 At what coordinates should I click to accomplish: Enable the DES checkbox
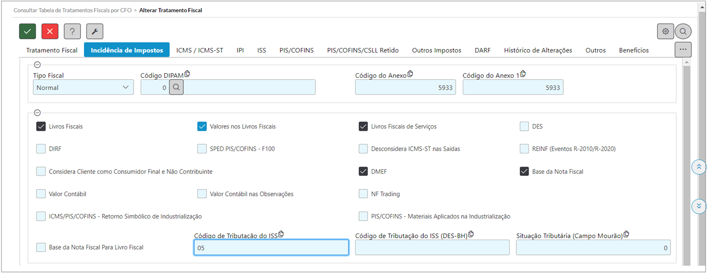[524, 126]
